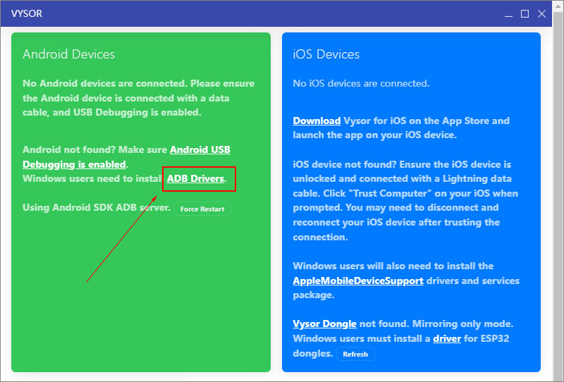This screenshot has height=382, width=564.
Task: Open the Vysor Dongle link
Action: 324,324
